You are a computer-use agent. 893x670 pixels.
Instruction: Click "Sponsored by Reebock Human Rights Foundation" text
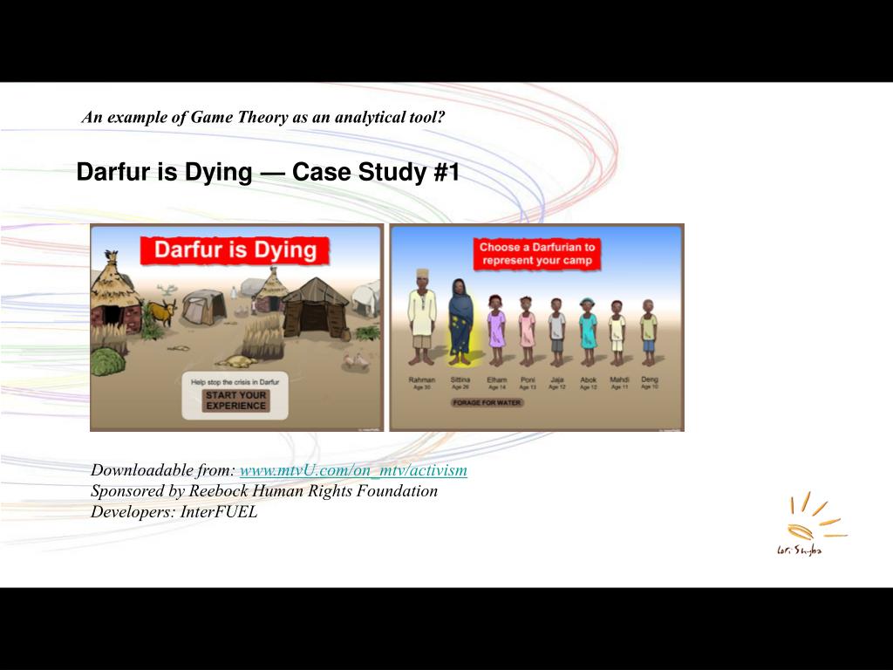264,491
